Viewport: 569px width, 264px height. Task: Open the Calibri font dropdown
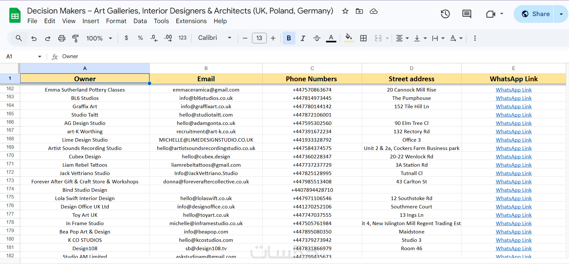click(x=215, y=38)
